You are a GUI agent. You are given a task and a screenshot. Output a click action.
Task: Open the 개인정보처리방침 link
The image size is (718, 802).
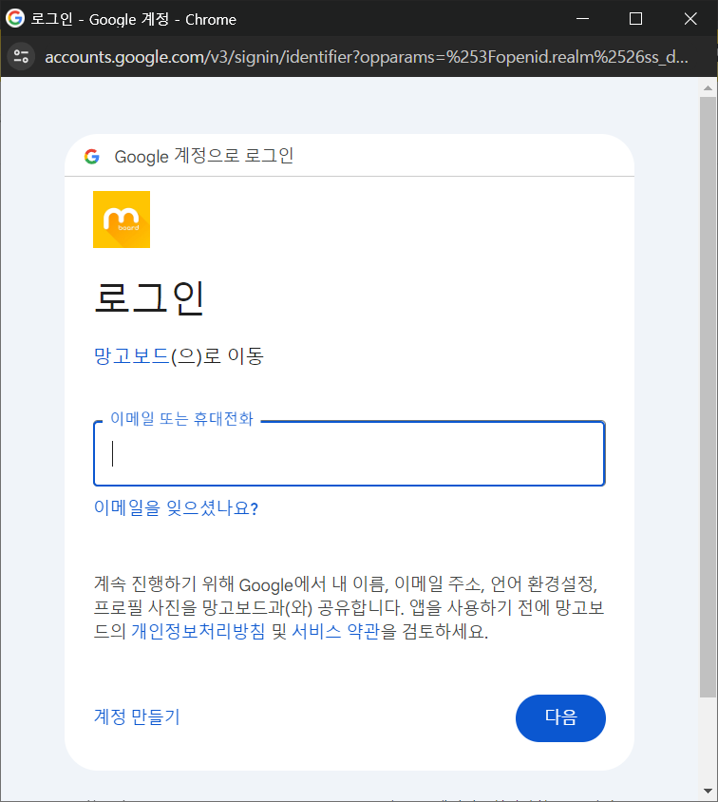click(198, 632)
